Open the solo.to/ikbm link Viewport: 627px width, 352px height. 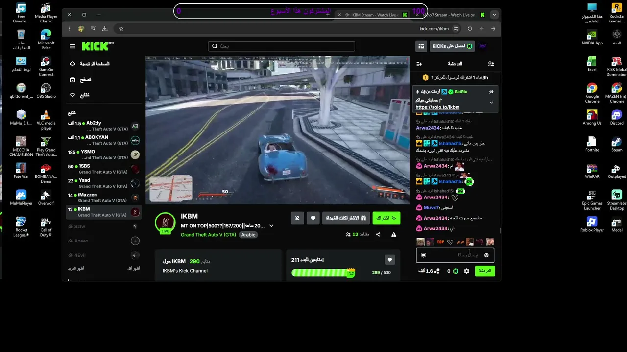[x=437, y=107]
